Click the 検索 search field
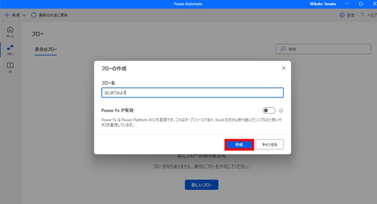This screenshot has width=377, height=204. [x=323, y=49]
